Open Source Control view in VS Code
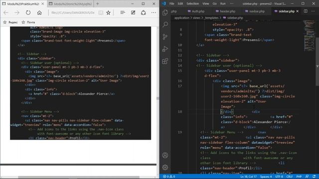The height and width of the screenshot is (179, 319). click(165, 37)
